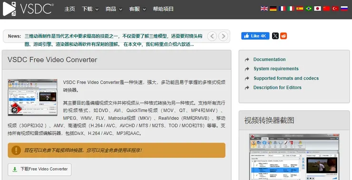Switch language to Turkish flag

335,9
